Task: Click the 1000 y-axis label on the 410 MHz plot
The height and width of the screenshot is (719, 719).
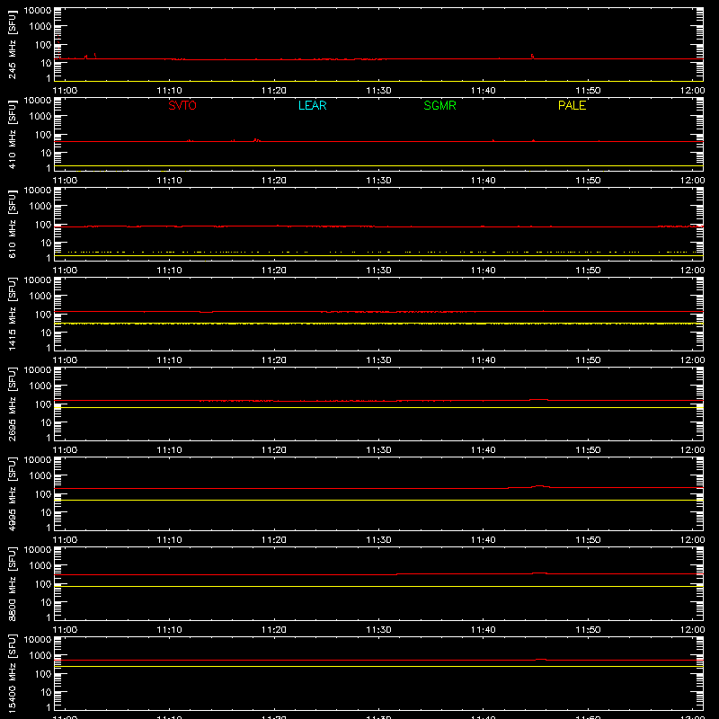Action: (x=40, y=117)
